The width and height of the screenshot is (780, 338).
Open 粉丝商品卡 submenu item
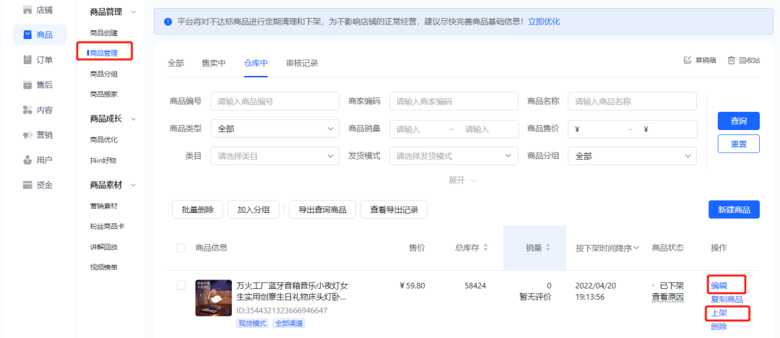108,227
